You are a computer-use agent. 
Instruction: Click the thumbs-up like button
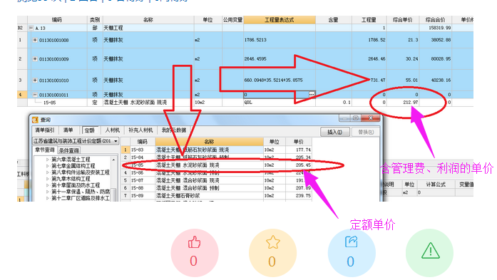pyautogui.click(x=194, y=252)
